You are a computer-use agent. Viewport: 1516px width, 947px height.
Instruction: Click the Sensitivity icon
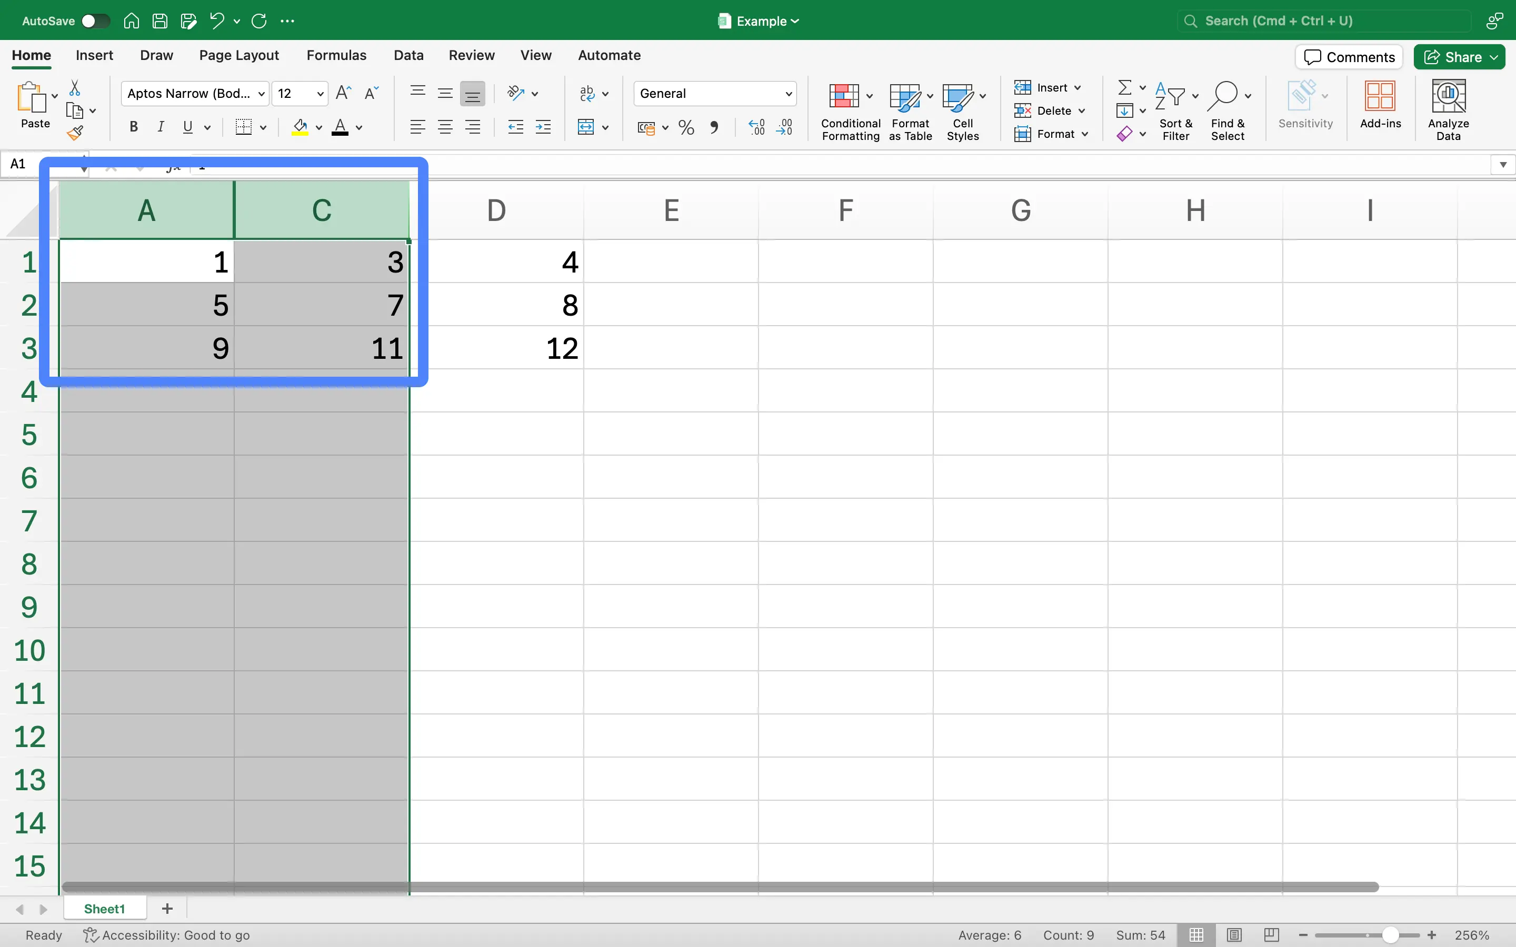tap(1305, 109)
